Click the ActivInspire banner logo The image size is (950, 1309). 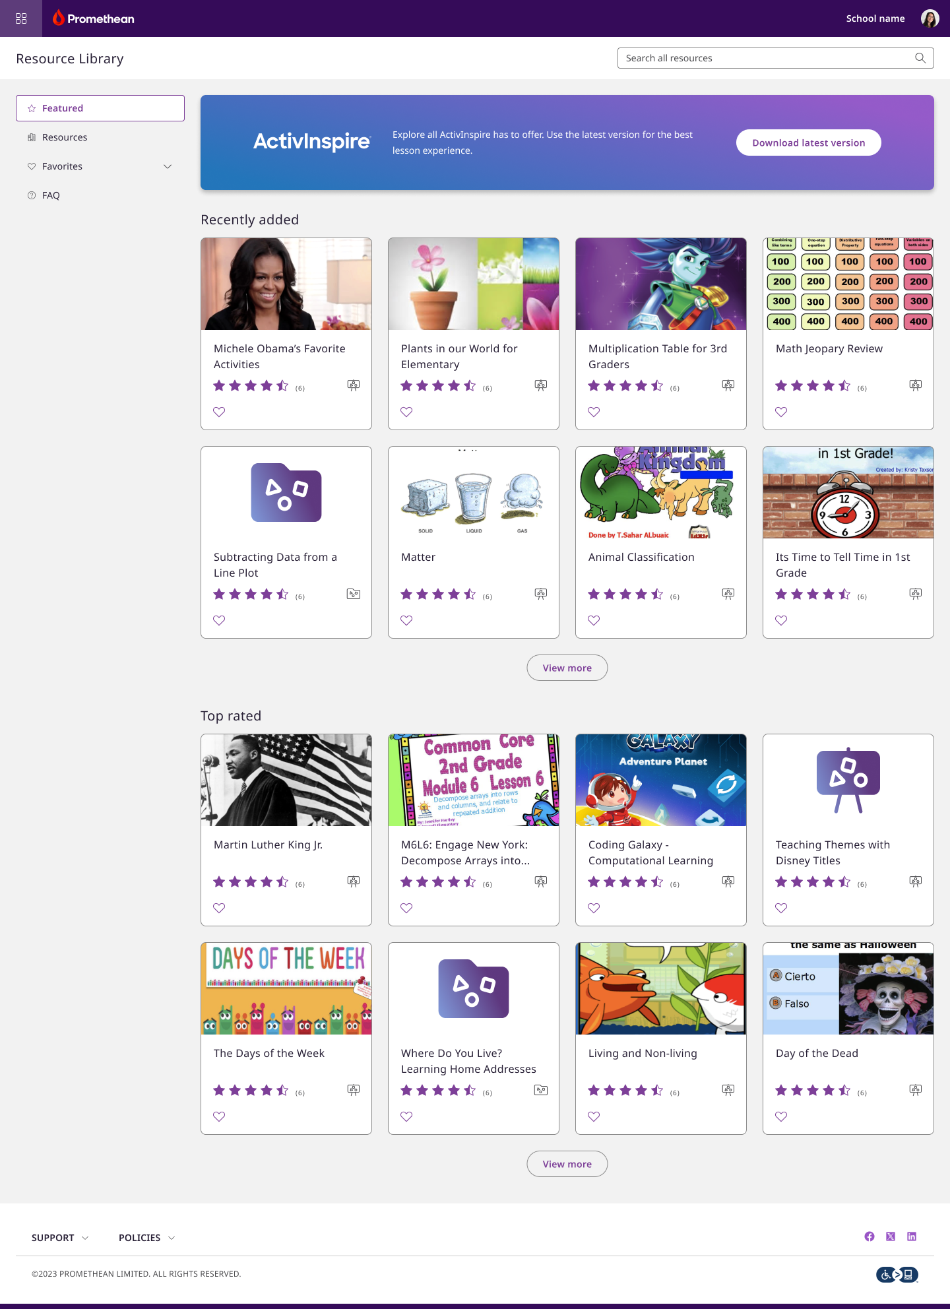[x=312, y=141]
